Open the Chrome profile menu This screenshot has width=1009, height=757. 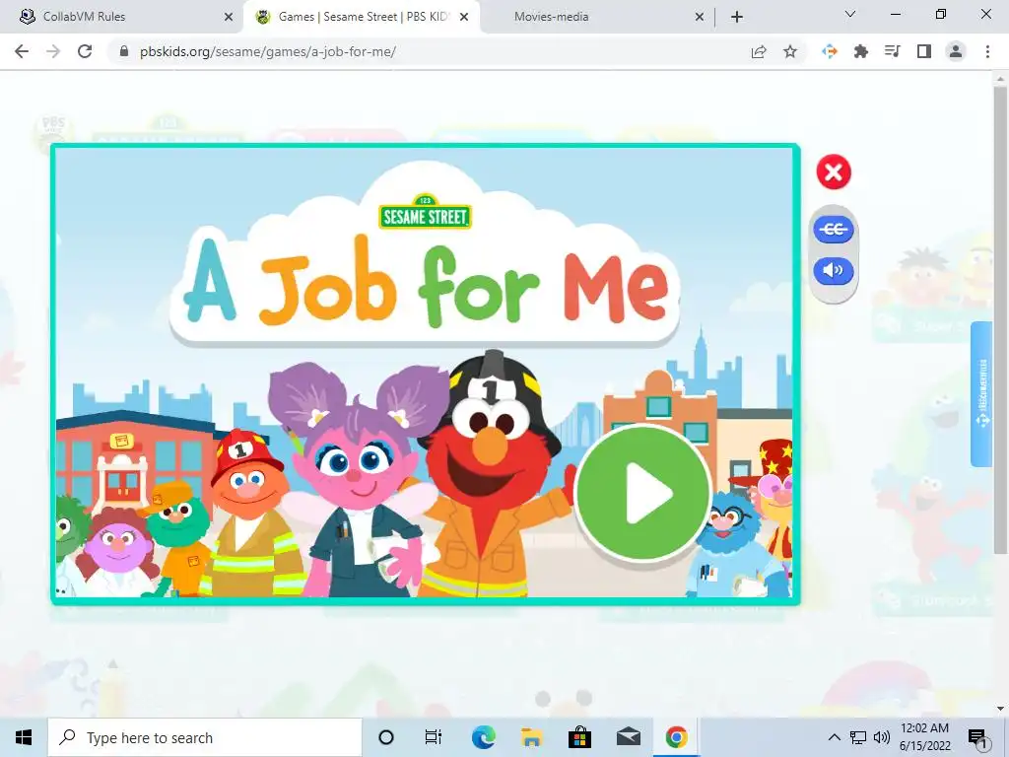956,51
